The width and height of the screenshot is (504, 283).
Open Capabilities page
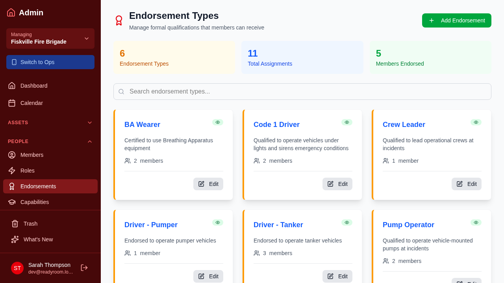(x=50, y=202)
